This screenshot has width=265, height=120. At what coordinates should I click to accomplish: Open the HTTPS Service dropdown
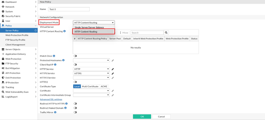coord(91,73)
